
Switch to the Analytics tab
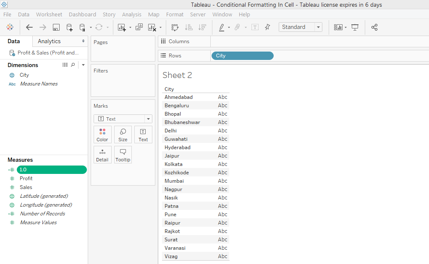(49, 41)
